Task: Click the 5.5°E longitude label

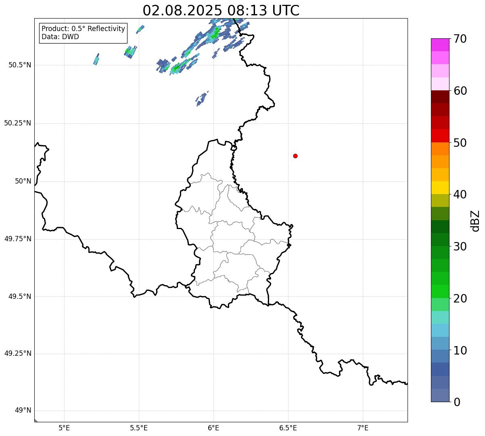Action: 139,428
